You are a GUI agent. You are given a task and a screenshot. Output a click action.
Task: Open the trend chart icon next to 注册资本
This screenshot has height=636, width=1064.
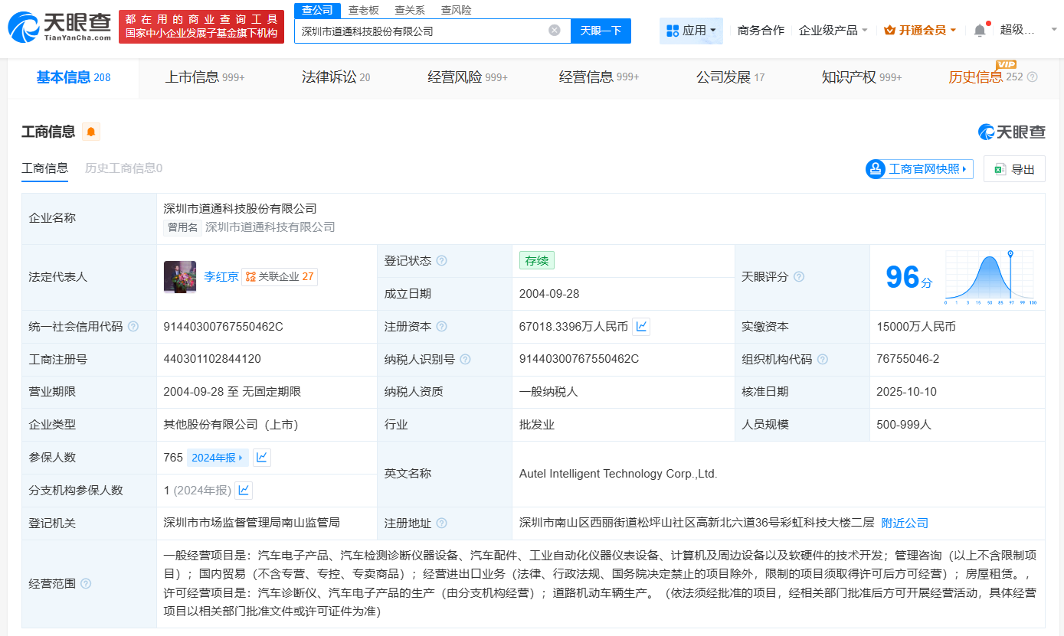[641, 326]
